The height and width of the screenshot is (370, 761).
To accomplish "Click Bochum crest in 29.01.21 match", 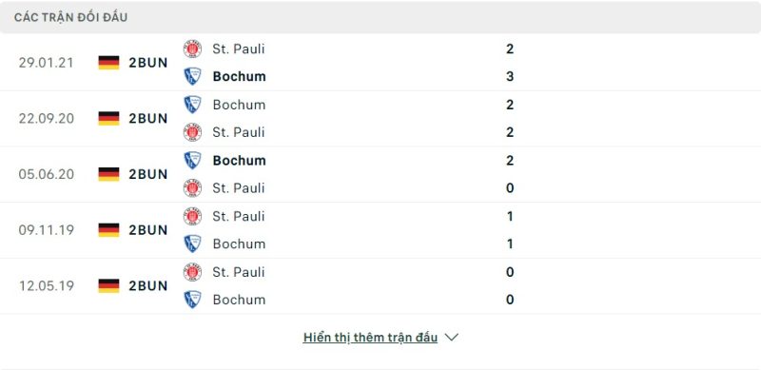I will 192,77.
